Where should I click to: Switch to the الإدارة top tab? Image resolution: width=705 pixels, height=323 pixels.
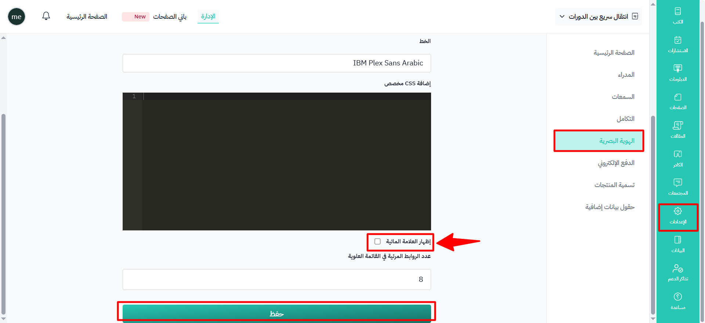(x=208, y=17)
